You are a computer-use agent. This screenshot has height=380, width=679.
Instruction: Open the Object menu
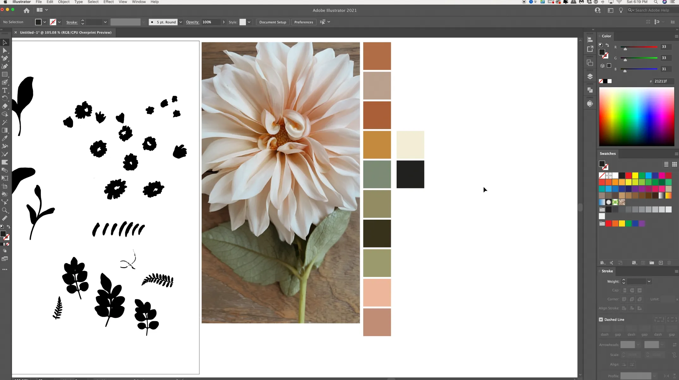point(64,2)
